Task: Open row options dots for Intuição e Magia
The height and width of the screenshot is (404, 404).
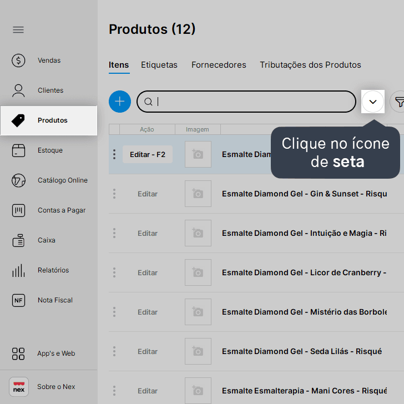Action: click(x=114, y=233)
